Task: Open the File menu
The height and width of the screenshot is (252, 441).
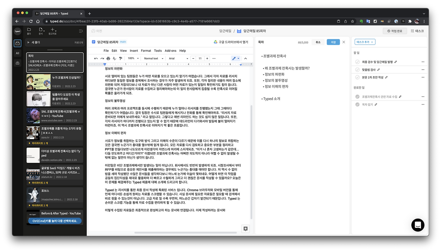Action: [106, 51]
